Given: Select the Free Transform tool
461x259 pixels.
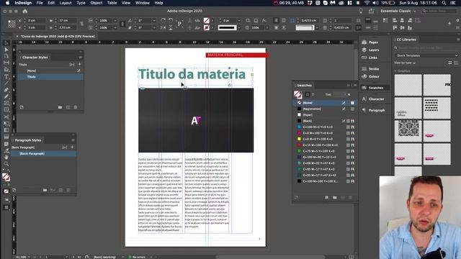Looking at the screenshot, I should coord(6,124).
